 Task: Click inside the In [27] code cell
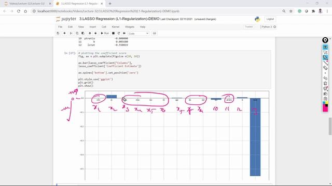click(174, 69)
